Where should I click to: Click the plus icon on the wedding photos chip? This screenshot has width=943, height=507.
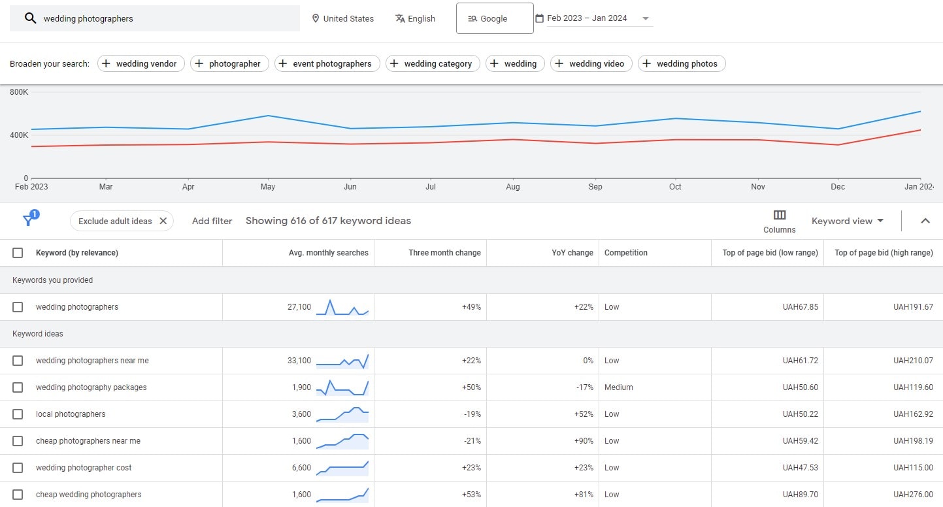[647, 63]
